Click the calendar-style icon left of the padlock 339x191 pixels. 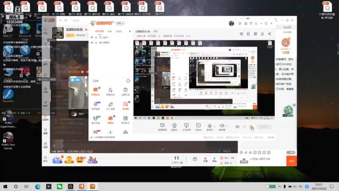(x=241, y=34)
